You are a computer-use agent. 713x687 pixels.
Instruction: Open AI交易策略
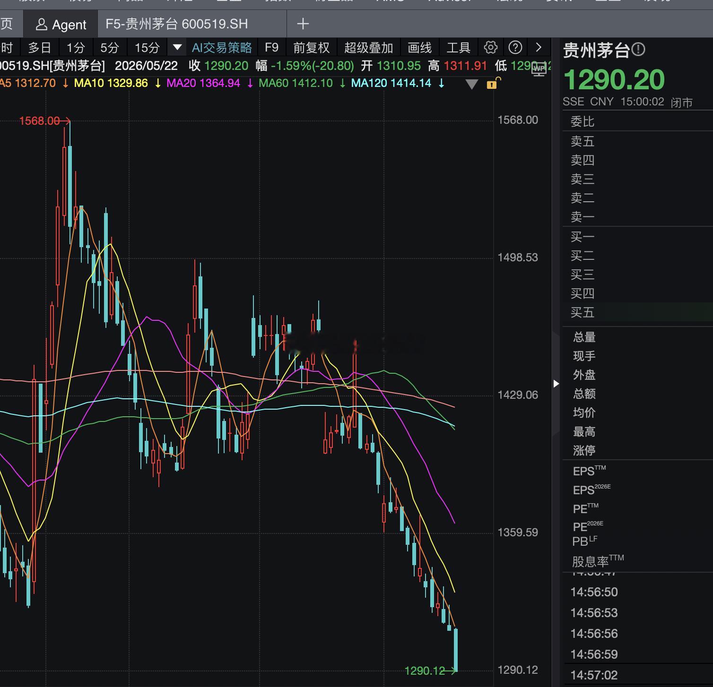pos(222,48)
